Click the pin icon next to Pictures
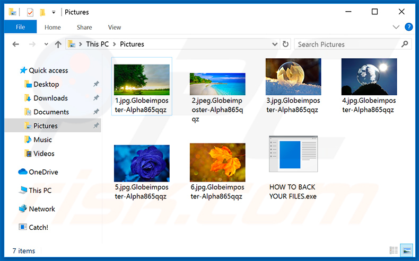This screenshot has width=419, height=261. pyautogui.click(x=96, y=125)
